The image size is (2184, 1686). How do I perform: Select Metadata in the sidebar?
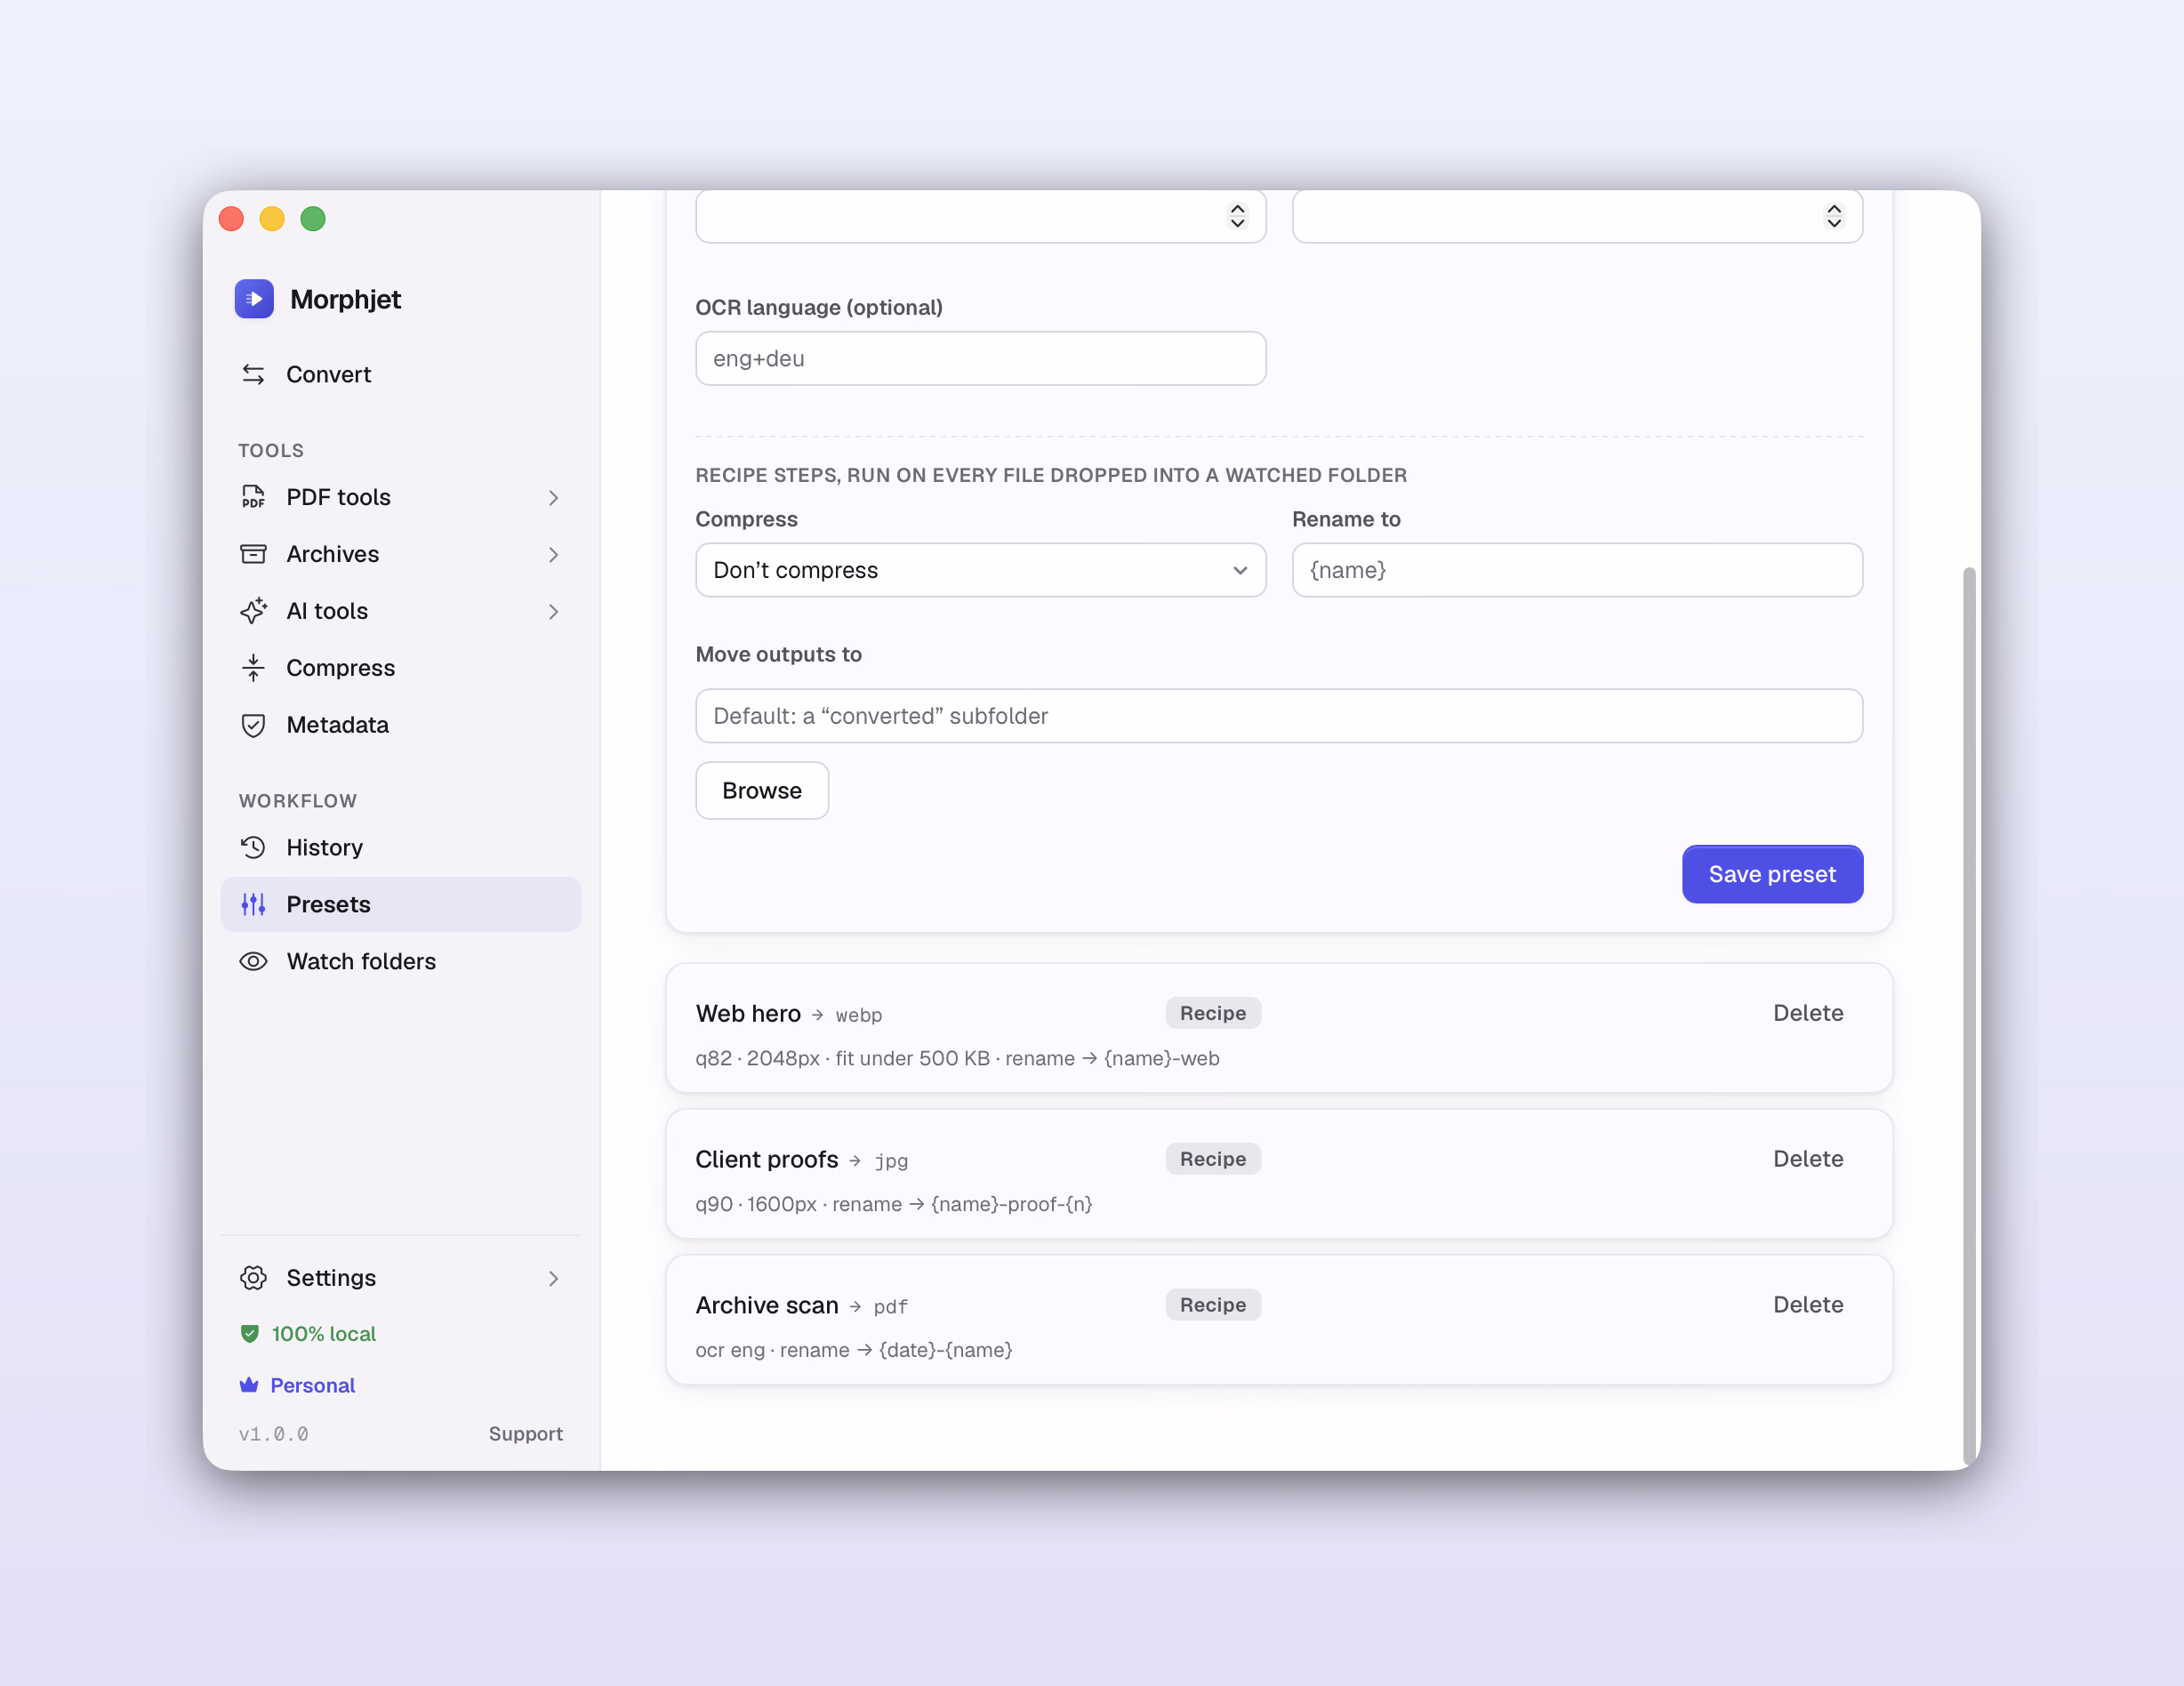(400, 725)
